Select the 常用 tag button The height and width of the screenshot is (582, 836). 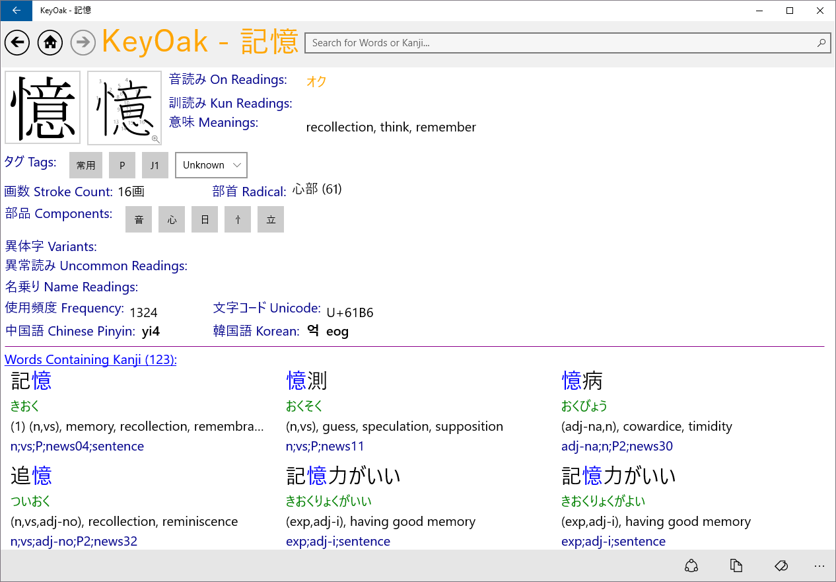(x=86, y=165)
